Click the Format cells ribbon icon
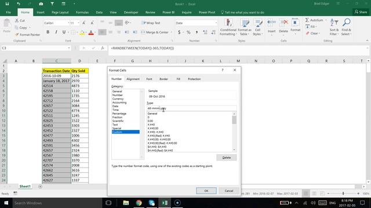The image size is (371, 208). point(295,23)
